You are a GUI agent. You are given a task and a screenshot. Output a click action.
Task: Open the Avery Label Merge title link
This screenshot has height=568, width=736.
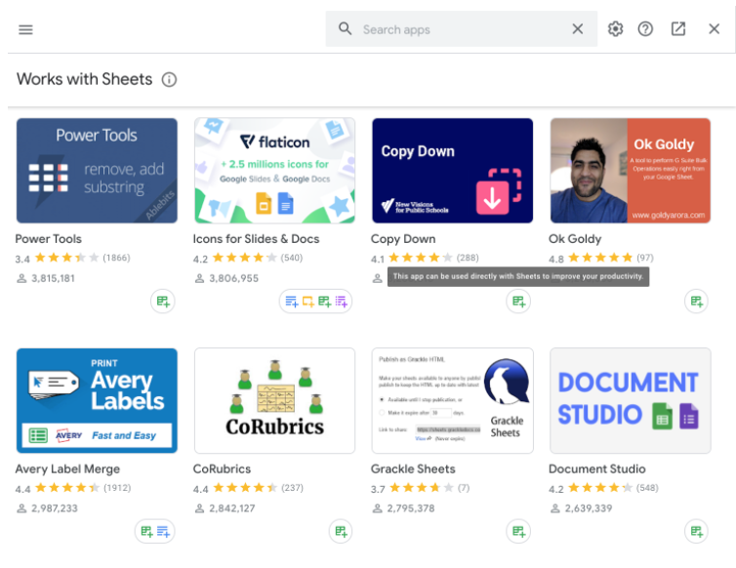click(x=67, y=469)
